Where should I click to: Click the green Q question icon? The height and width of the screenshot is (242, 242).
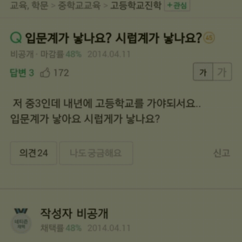tap(16, 38)
